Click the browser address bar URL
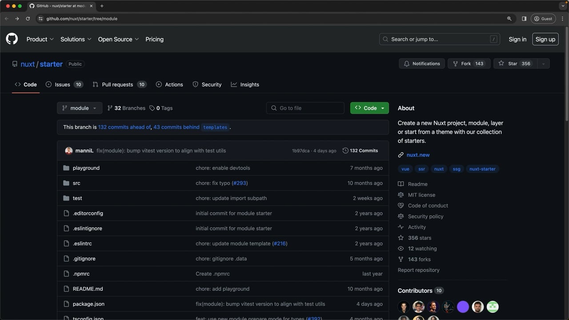The image size is (569, 320). (82, 19)
